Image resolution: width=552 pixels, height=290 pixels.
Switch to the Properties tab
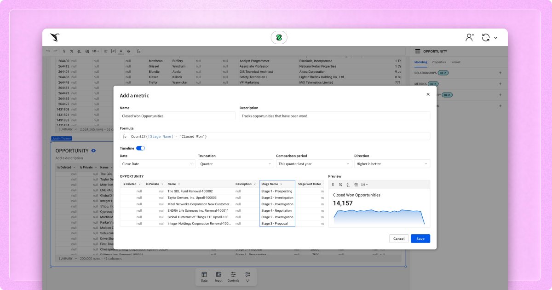pos(439,62)
